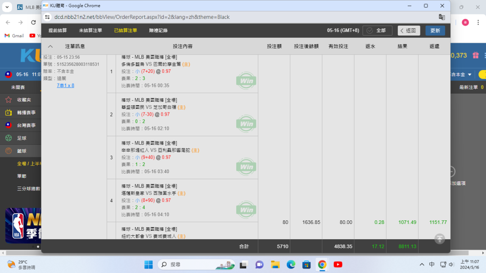Click the Google Translate icon in address bar
Viewport: 486px width, 273px height.
click(x=441, y=17)
